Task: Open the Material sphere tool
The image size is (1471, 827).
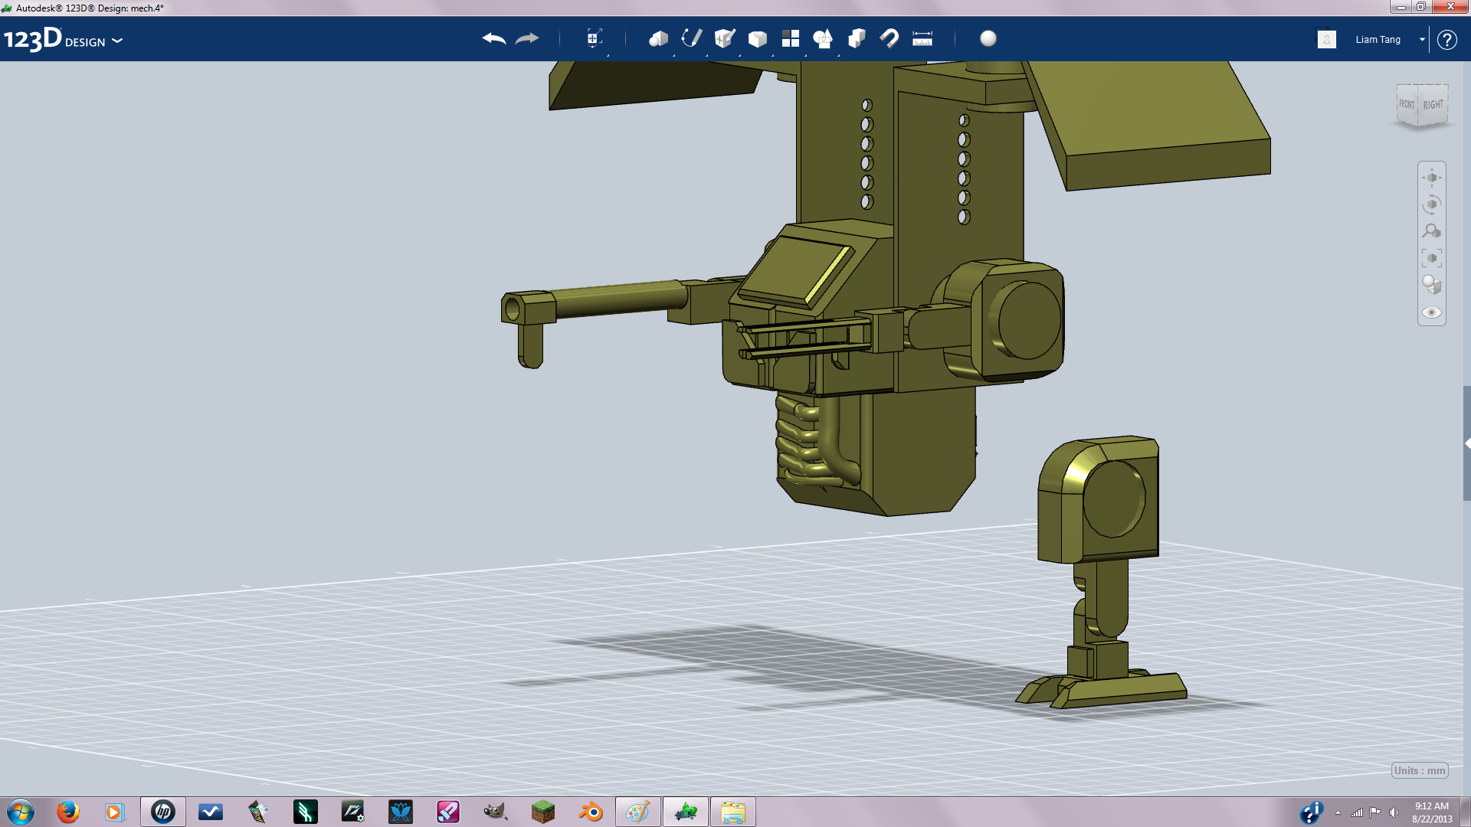Action: 988,38
